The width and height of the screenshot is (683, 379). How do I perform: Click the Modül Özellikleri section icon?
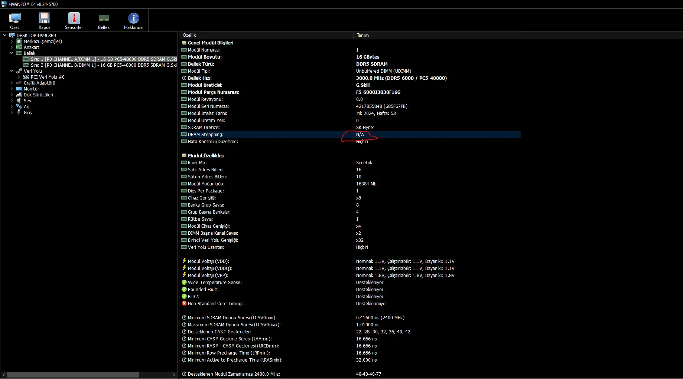coord(184,155)
